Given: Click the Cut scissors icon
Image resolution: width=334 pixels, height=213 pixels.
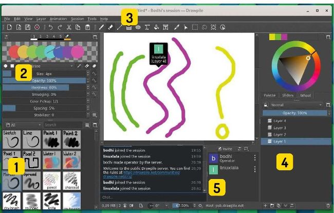Looking at the screenshot, I should (69, 27).
